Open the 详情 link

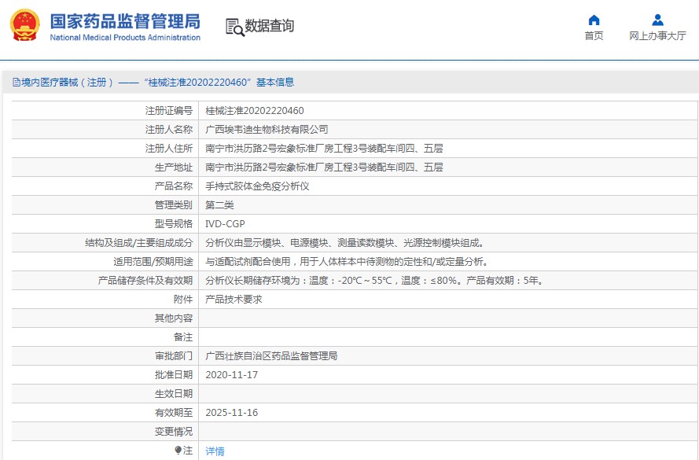tap(215, 451)
